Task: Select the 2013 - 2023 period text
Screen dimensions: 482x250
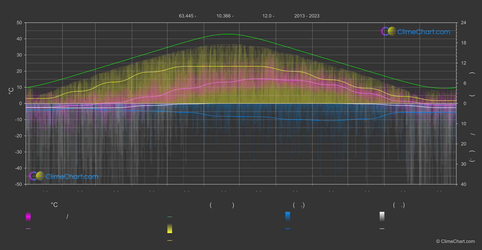Action: tap(307, 16)
